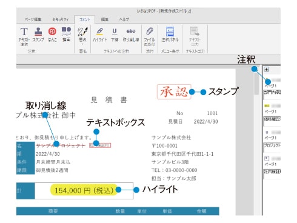297x223 pixels.
Task: Click the estimate number 1001
Action: click(x=212, y=113)
